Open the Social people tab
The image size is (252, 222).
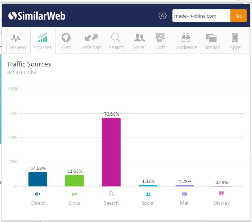click(139, 41)
